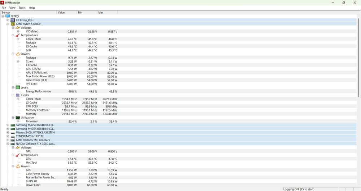Screen dimensions: 361x191
Task: Open the Tools menu
Action: coord(22,8)
